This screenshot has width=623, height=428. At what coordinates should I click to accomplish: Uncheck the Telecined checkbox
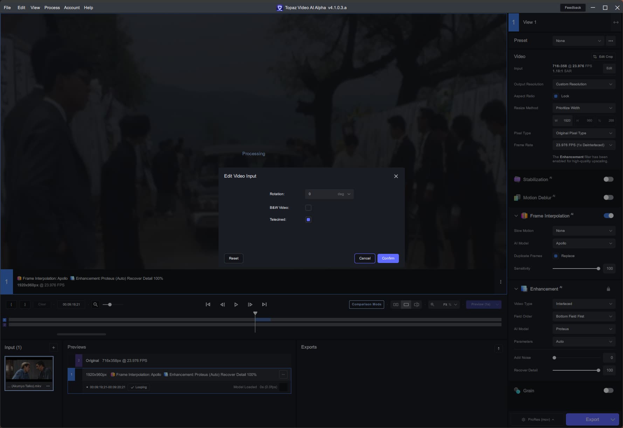(x=308, y=219)
